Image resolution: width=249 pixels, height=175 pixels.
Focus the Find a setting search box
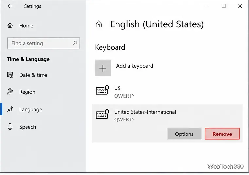pyautogui.click(x=43, y=43)
